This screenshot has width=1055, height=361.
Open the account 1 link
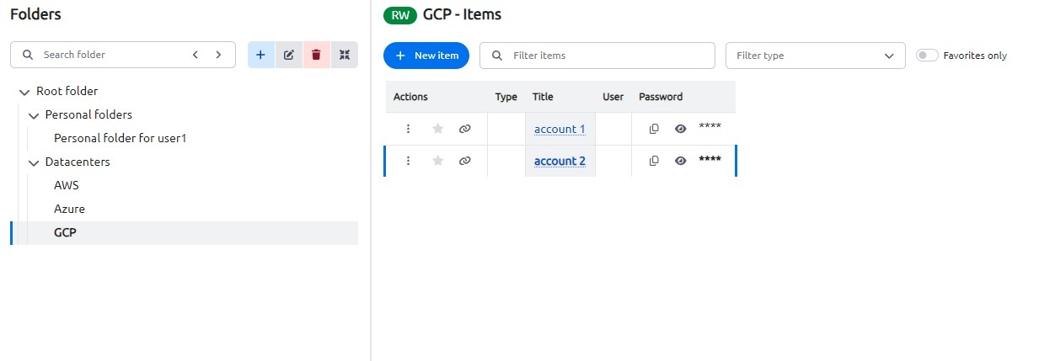560,129
